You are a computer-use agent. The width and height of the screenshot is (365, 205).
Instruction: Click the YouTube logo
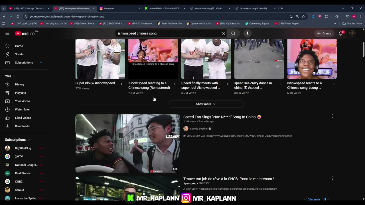click(x=25, y=33)
